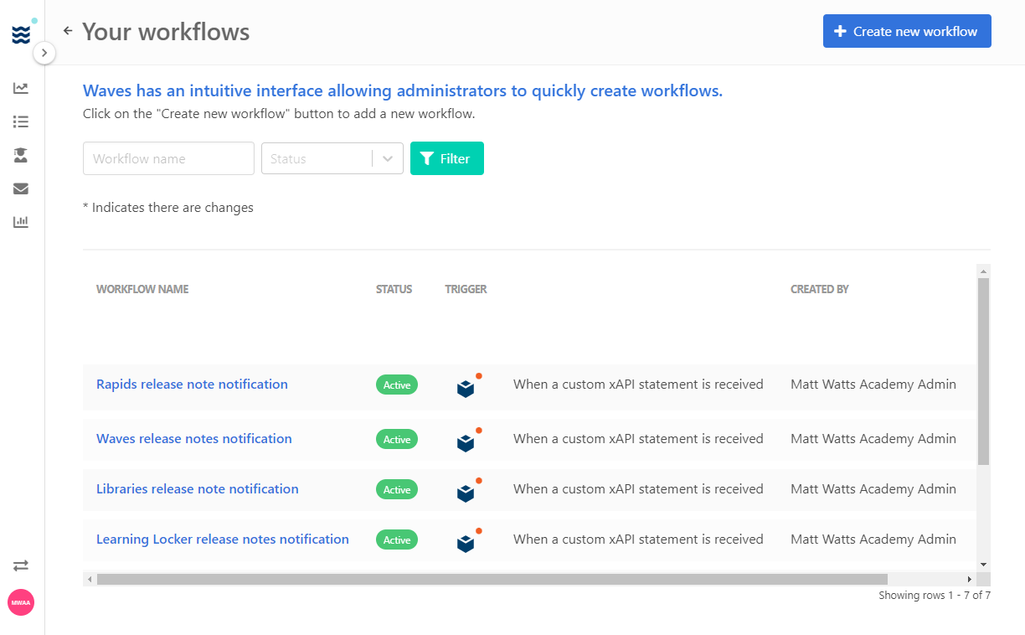Open Libraries release note notification workflow
The width and height of the screenshot is (1025, 635).
click(198, 489)
